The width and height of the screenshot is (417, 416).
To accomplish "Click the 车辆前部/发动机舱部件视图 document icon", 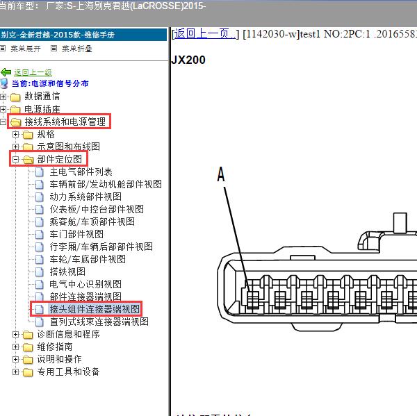I will 40,185.
